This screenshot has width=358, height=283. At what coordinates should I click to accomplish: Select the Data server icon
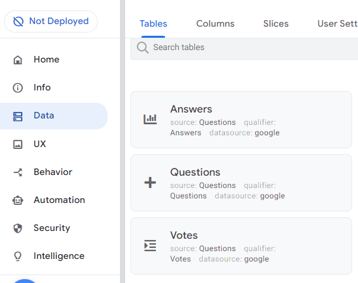click(18, 116)
